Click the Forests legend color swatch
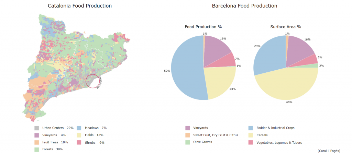 click(36, 149)
